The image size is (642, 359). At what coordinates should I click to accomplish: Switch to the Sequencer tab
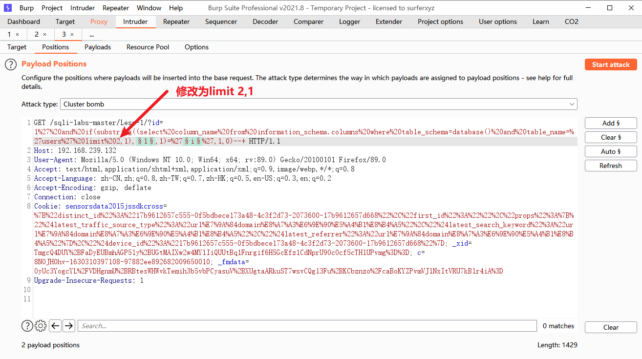click(x=221, y=21)
